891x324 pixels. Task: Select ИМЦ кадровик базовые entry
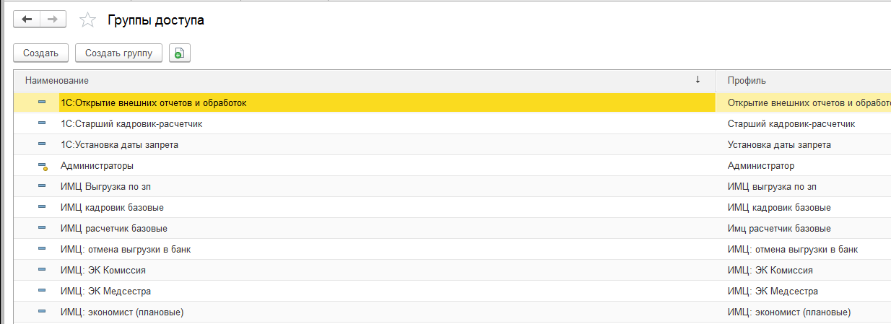(112, 207)
